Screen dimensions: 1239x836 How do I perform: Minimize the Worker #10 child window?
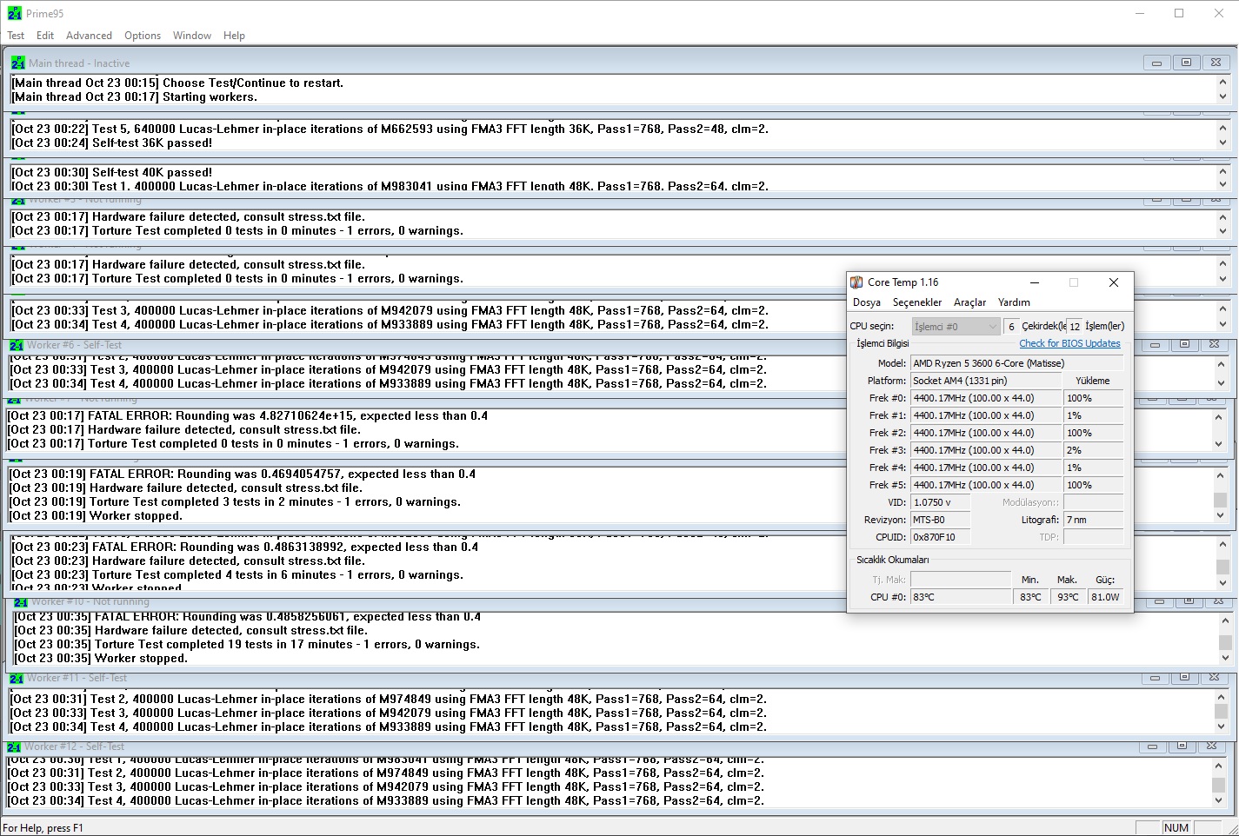[x=1158, y=601]
